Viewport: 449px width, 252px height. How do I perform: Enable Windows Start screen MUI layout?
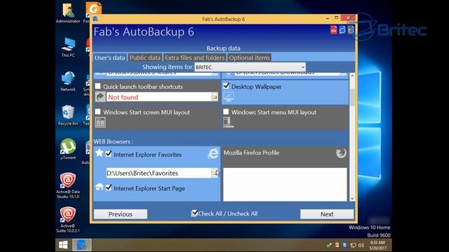98,111
